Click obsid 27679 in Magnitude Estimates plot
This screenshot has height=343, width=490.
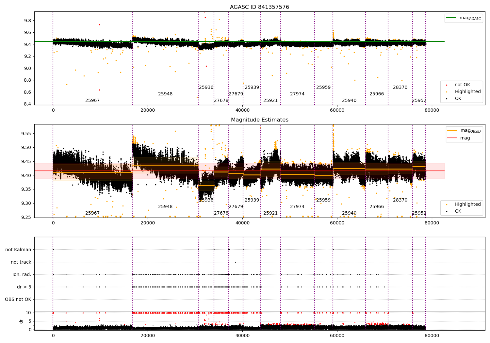236,207
